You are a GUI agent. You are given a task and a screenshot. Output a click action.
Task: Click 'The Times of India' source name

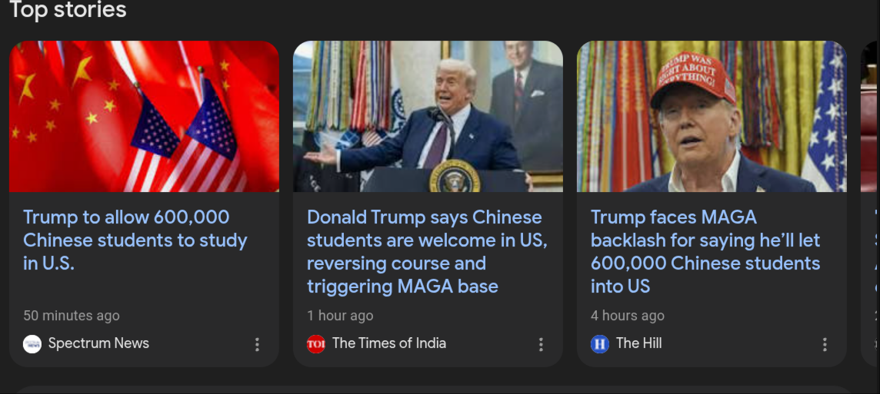pos(389,343)
